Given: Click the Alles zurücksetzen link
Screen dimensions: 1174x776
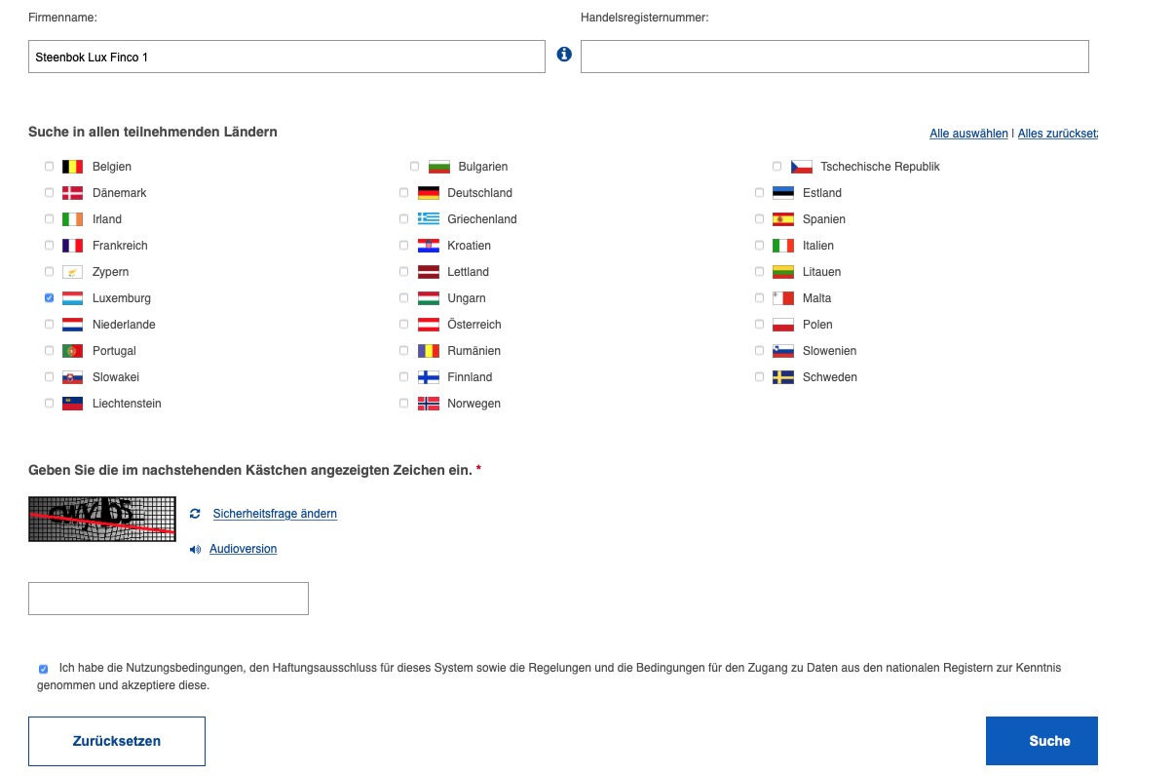Looking at the screenshot, I should (x=1058, y=133).
